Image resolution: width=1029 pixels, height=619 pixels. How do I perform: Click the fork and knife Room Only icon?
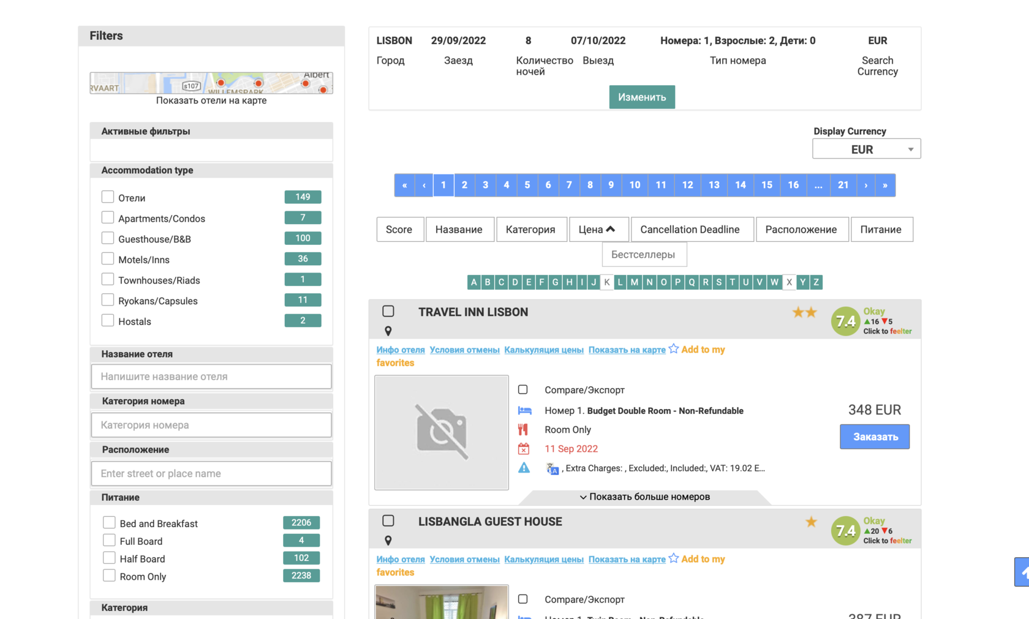point(523,429)
